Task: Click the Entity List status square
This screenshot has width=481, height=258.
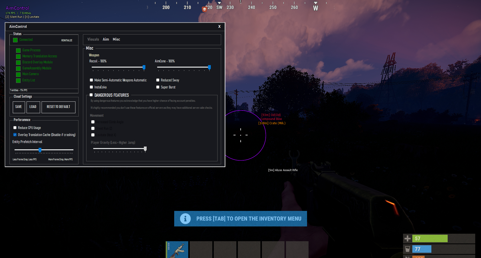Action: [18, 81]
